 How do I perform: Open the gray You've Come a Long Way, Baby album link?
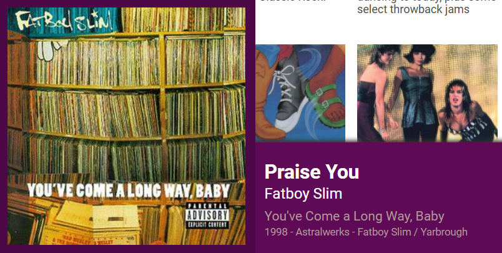pyautogui.click(x=355, y=216)
